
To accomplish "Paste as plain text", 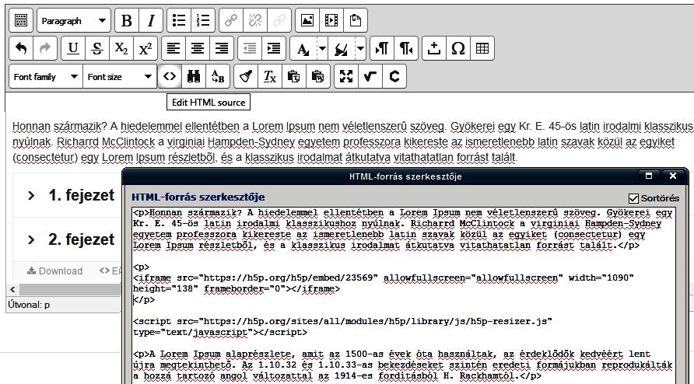I will pos(294,76).
